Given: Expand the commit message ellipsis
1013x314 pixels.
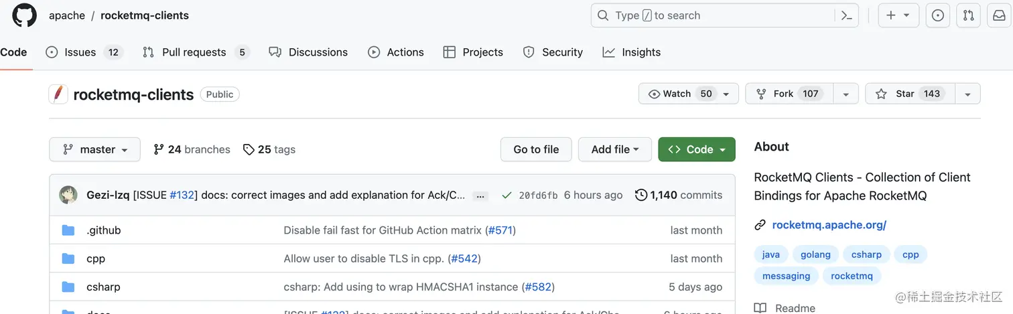Looking at the screenshot, I should tap(480, 195).
